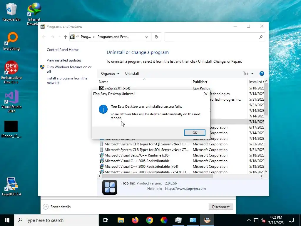301x226 pixels.
Task: Click the horizontal scrollbar right arrow
Action: point(261,176)
